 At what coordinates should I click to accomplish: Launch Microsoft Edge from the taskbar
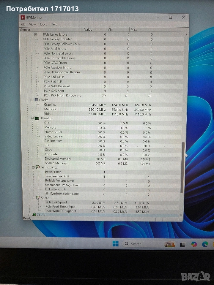pos(205,244)
